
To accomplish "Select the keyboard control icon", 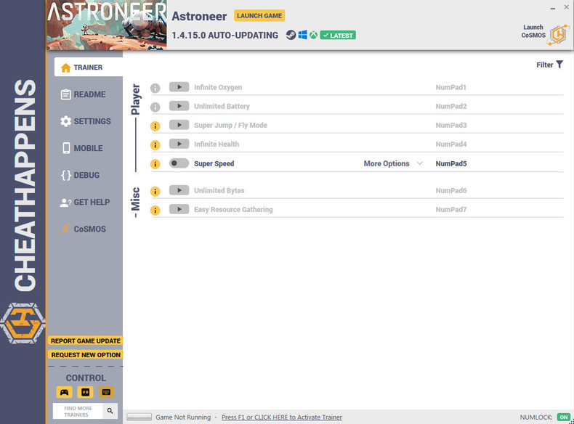I will pos(106,392).
